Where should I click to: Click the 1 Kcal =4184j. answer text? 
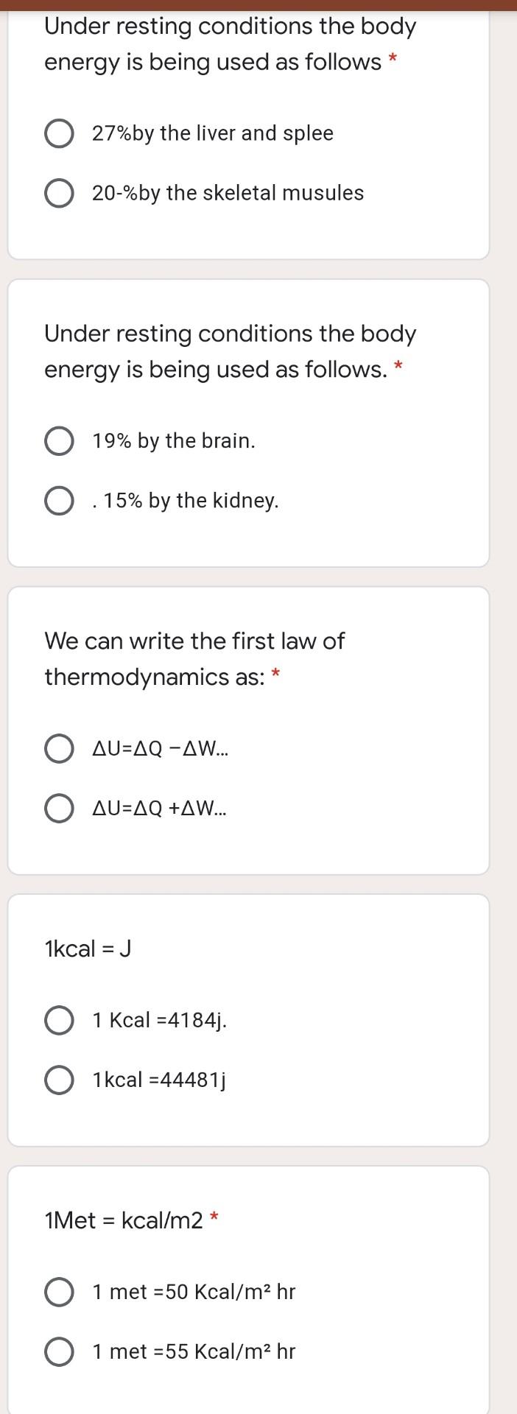pos(160,1021)
